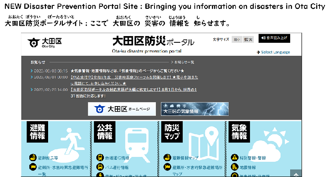Viewport: 335px width, 177px height.
Task: Click the chevron before the 2023/08/08 notice
Action: point(32,71)
